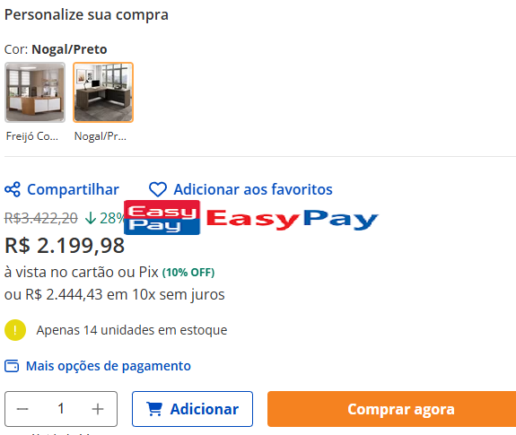Click the Nogal/Pr... color label
Image resolution: width=516 pixels, height=435 pixels.
point(101,136)
